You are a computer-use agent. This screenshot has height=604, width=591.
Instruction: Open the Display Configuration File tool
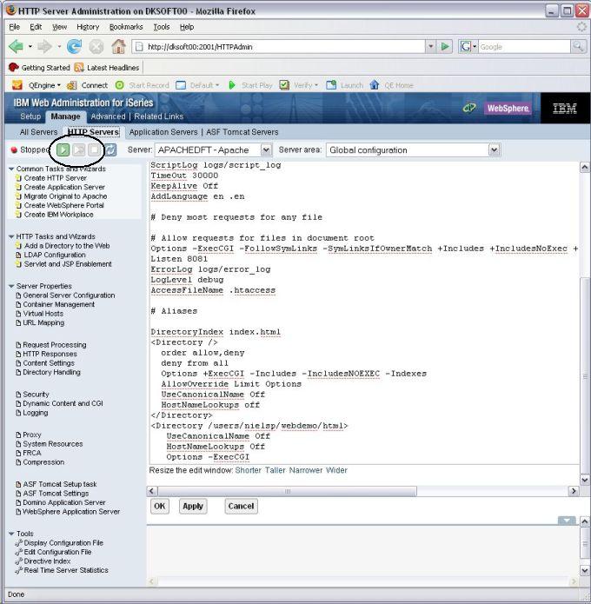coord(63,543)
